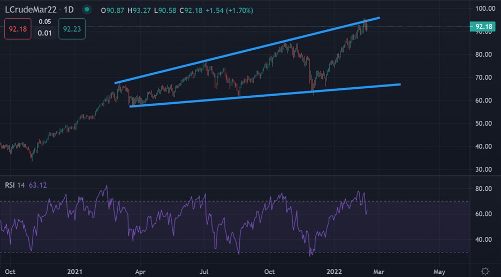Open the 1D interval selector
Image resolution: width=501 pixels, height=277 pixels.
70,10
